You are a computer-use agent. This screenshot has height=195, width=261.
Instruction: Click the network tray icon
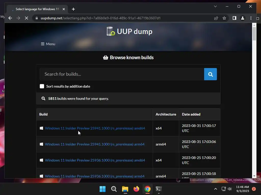pos(224,189)
